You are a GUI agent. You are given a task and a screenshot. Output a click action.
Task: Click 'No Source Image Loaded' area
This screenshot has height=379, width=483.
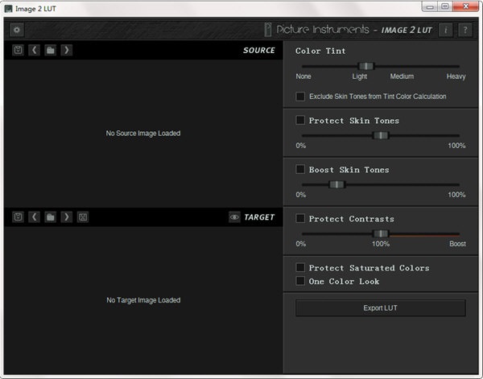coord(143,134)
